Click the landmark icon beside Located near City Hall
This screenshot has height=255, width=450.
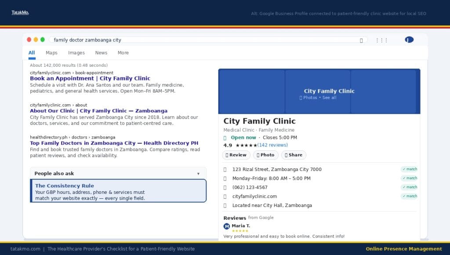pos(225,206)
